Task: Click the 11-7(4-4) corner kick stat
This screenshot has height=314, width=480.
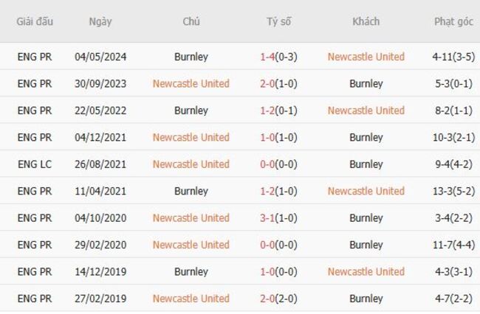Action: pyautogui.click(x=453, y=245)
